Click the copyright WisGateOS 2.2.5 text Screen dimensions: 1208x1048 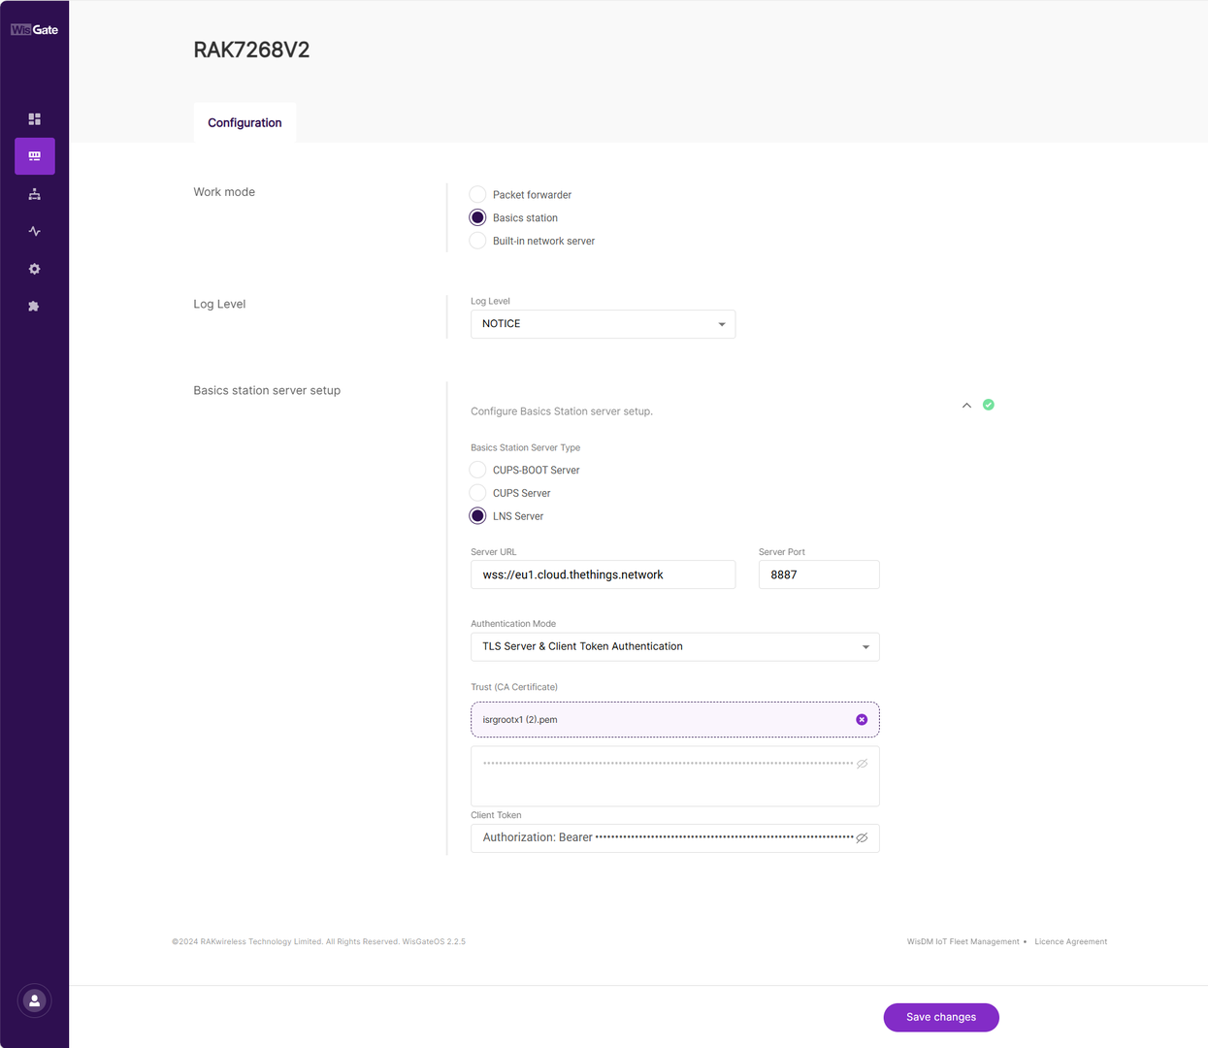(x=318, y=941)
